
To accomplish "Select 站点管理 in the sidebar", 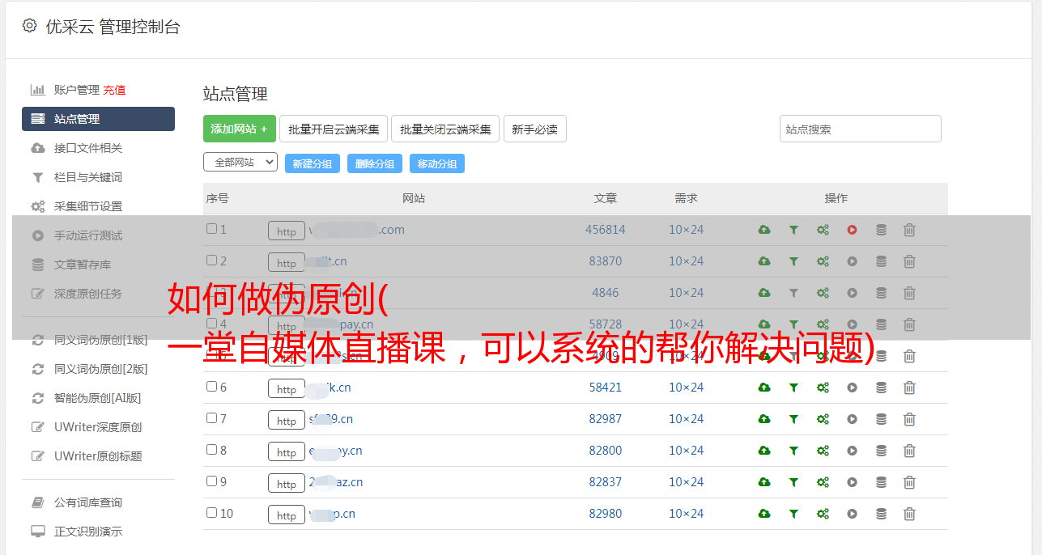I will (x=98, y=119).
